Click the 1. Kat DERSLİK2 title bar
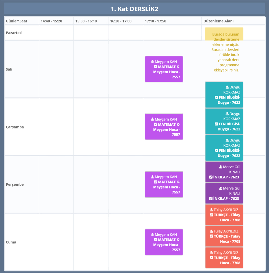This screenshot has width=269, height=273. pos(134,9)
